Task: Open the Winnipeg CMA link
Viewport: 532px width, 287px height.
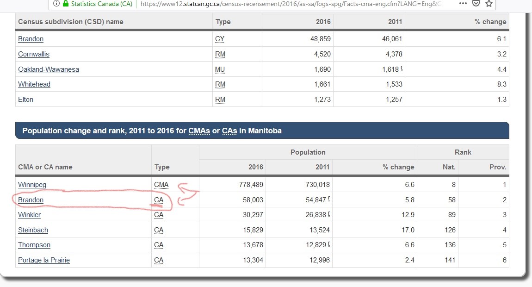Action: point(32,185)
